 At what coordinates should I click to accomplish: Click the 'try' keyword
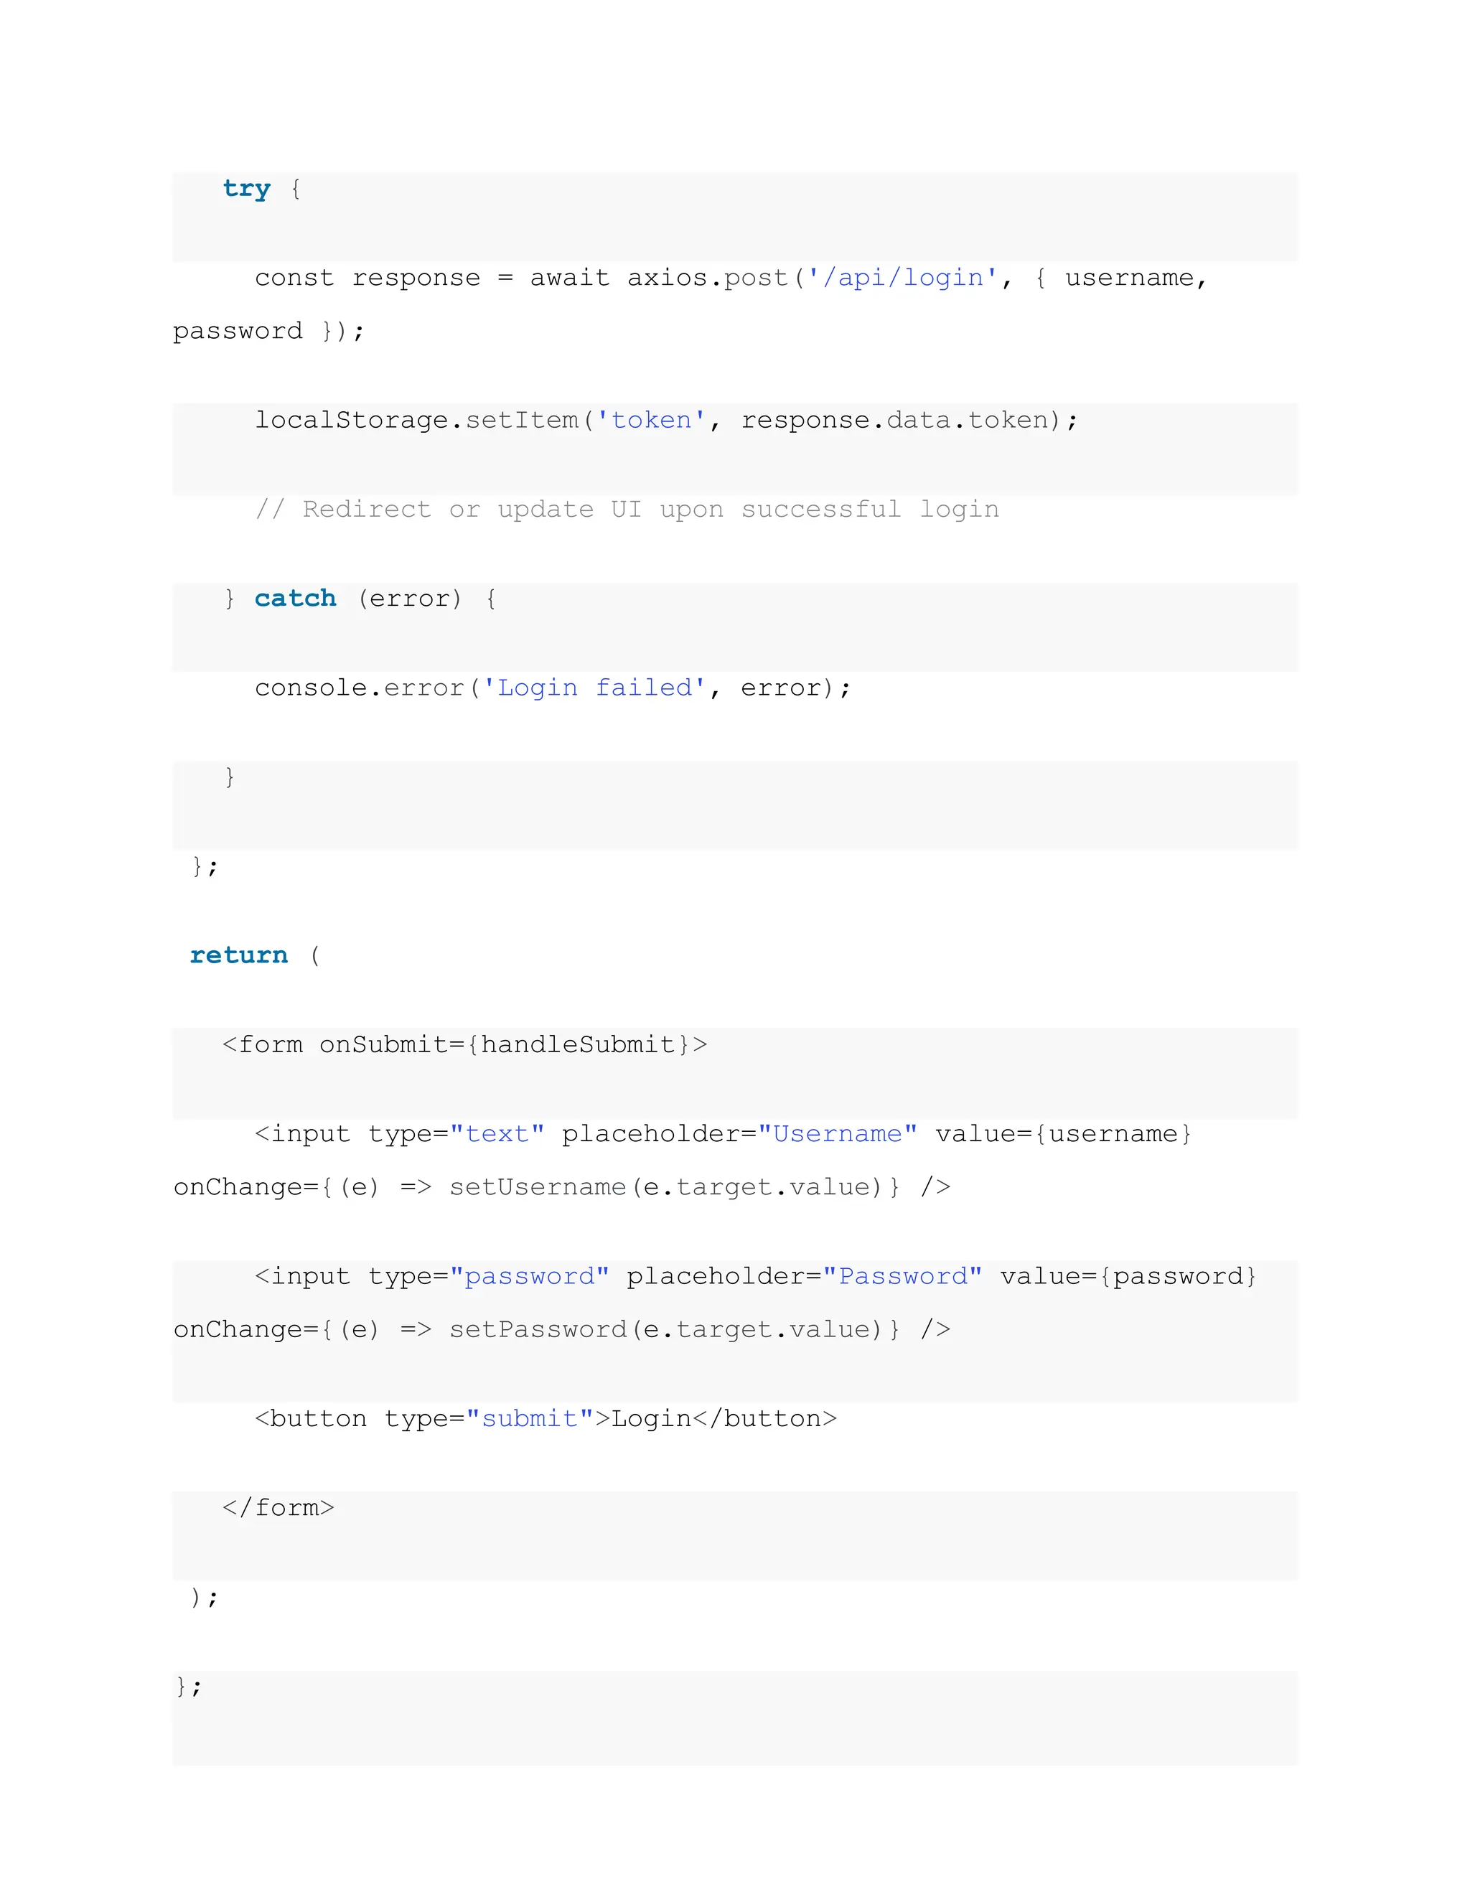tap(246, 189)
